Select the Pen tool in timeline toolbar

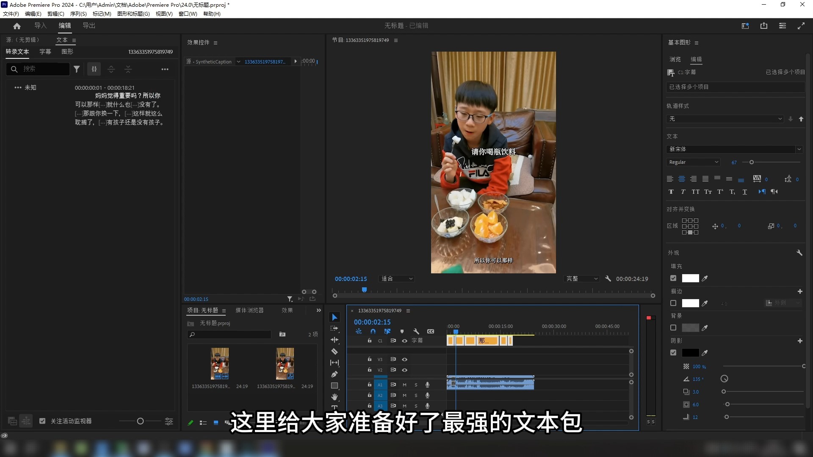click(335, 373)
